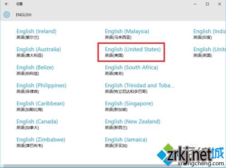Click the back arrow icon

[6, 4]
